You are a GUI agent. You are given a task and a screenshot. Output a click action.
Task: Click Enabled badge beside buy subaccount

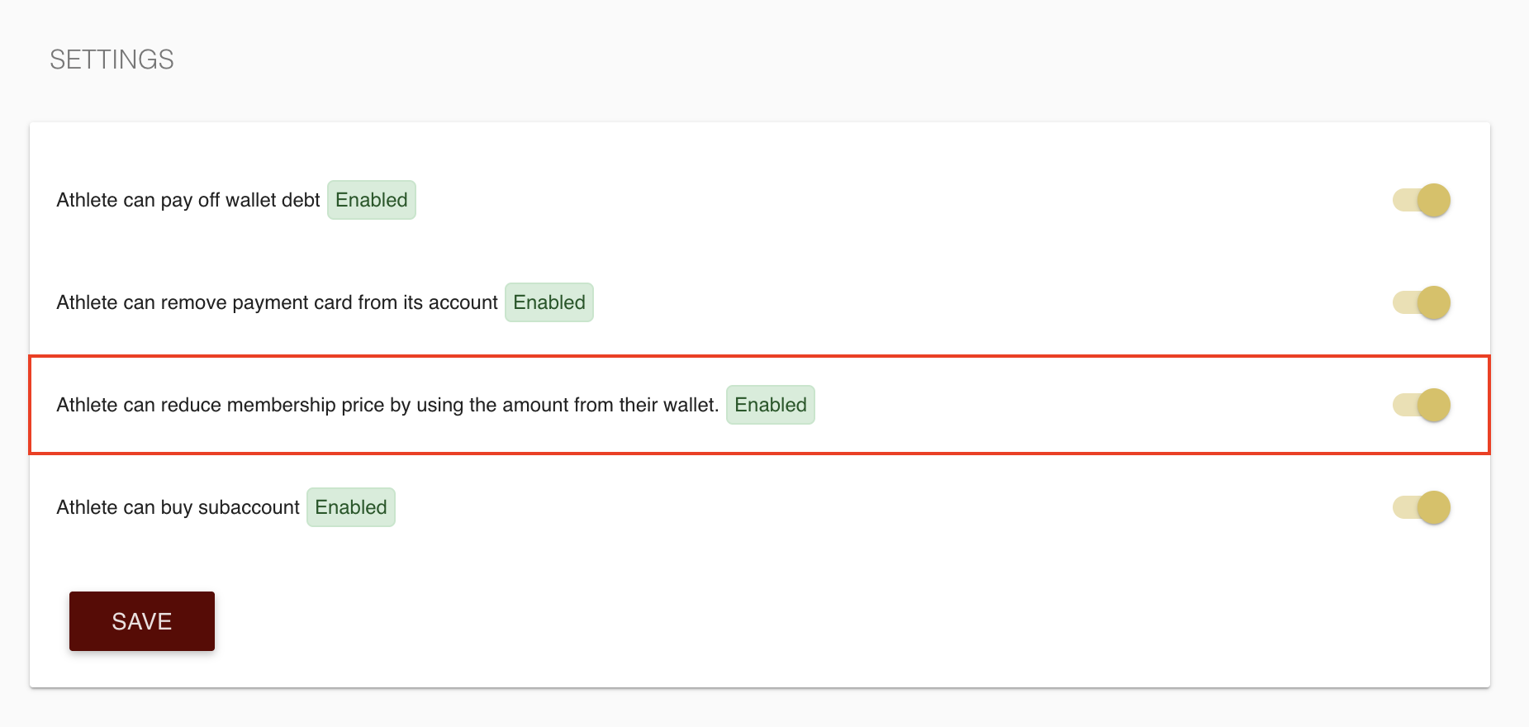coord(351,507)
